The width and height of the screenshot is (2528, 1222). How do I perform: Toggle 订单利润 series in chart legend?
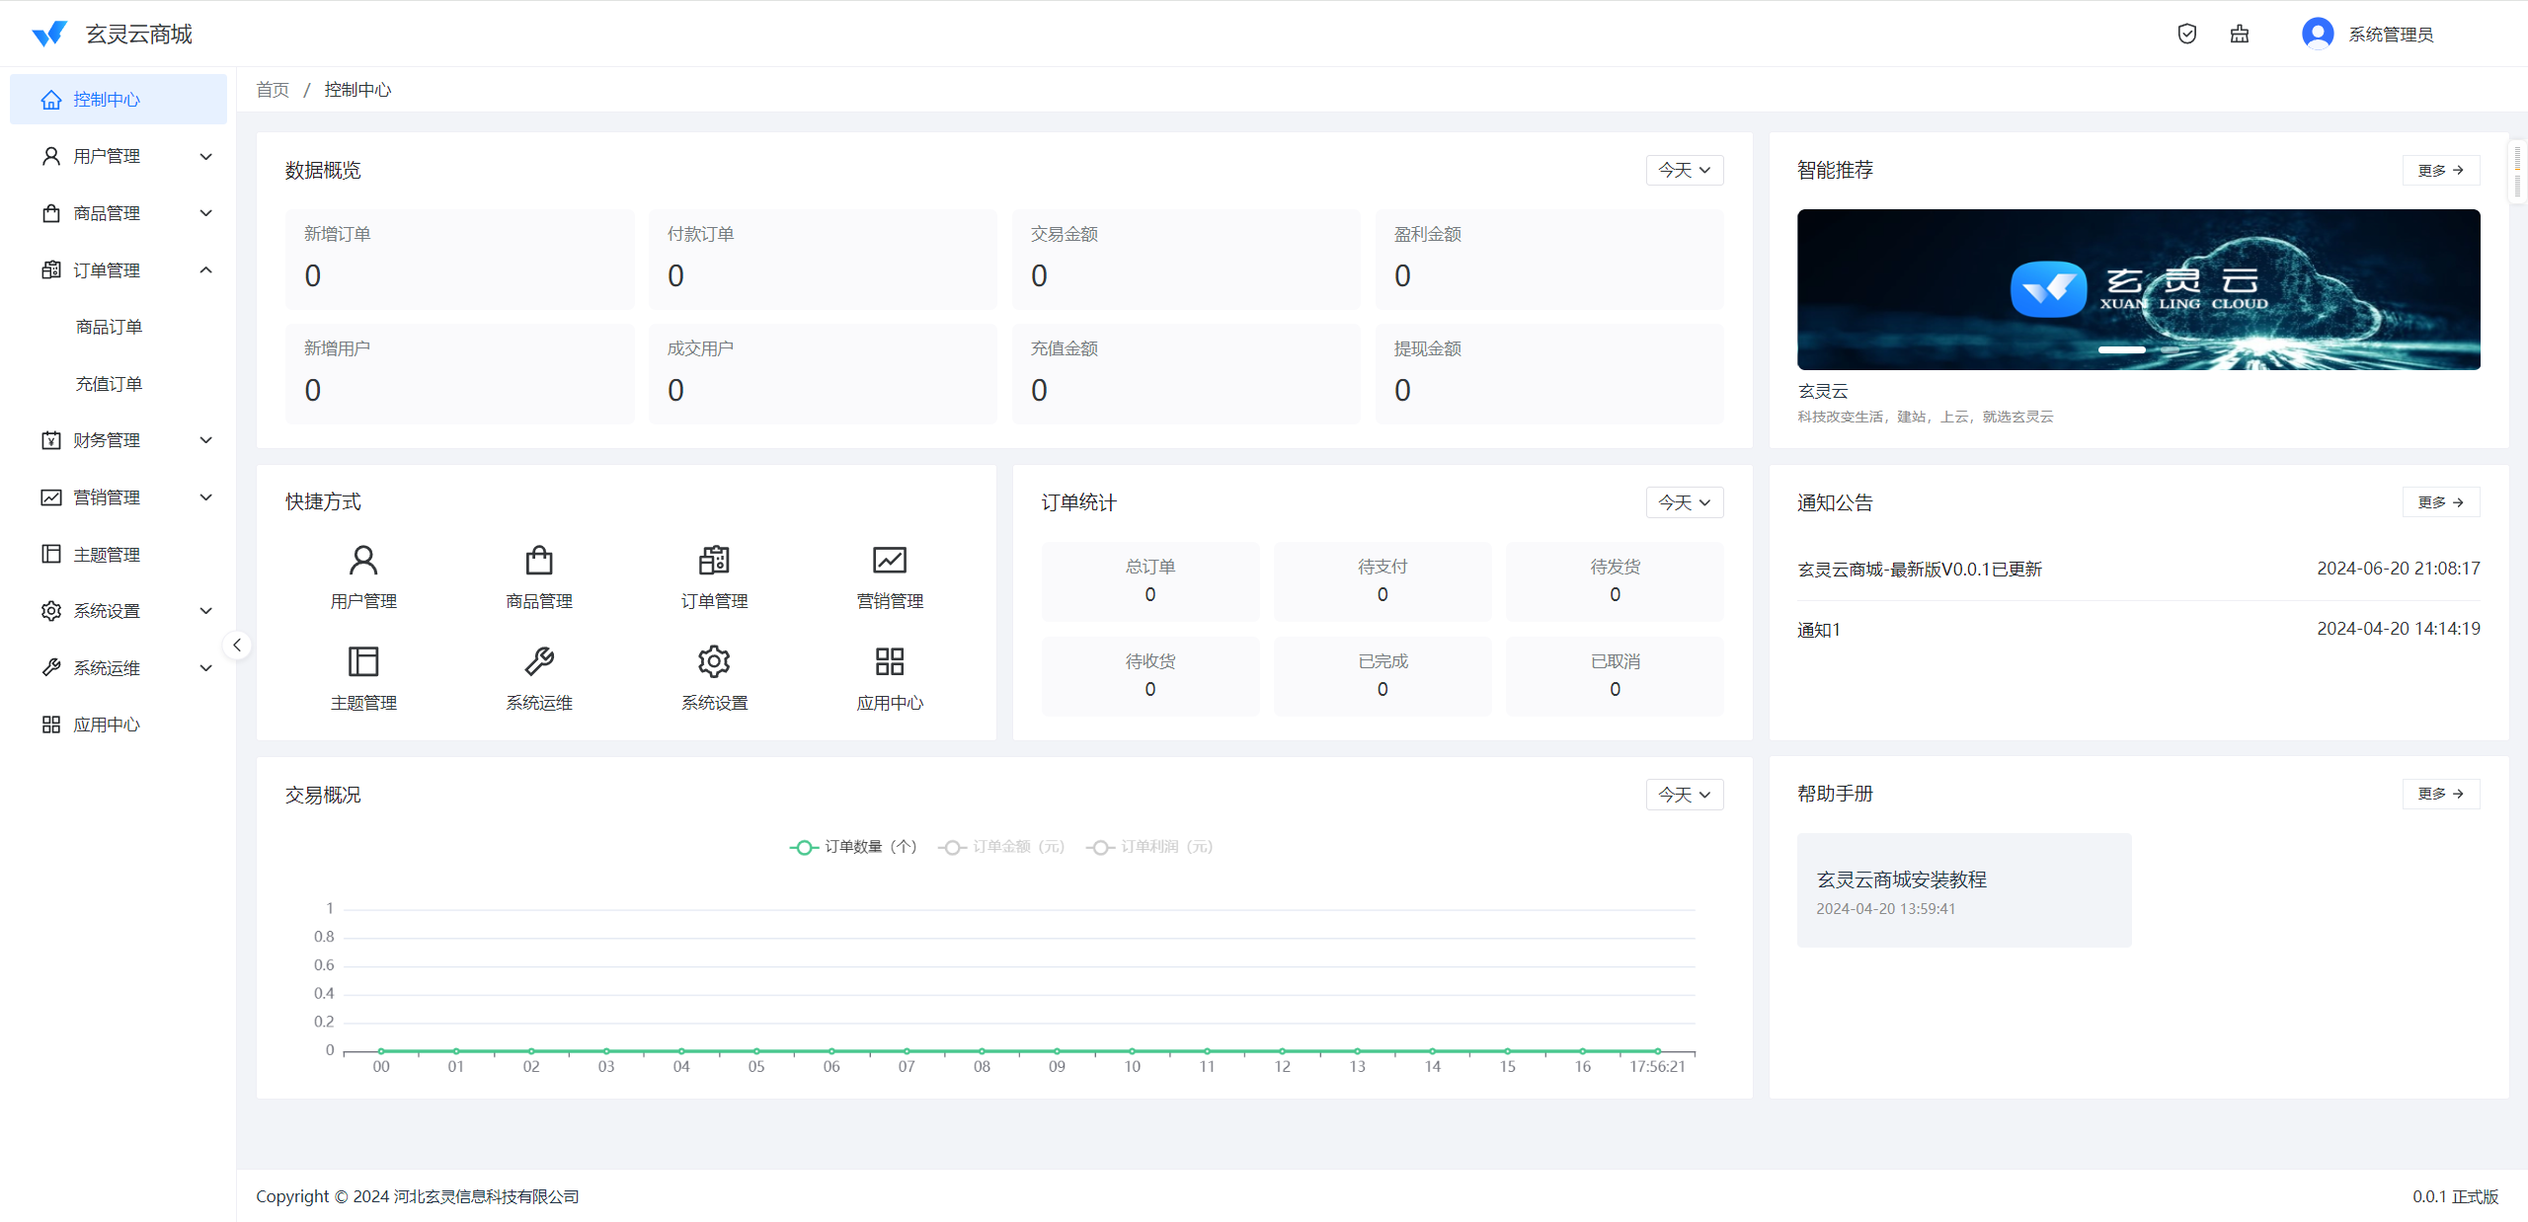[x=1149, y=847]
